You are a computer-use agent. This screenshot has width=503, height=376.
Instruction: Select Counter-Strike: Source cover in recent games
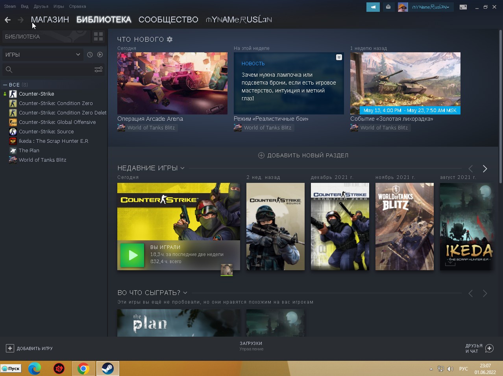coord(276,227)
